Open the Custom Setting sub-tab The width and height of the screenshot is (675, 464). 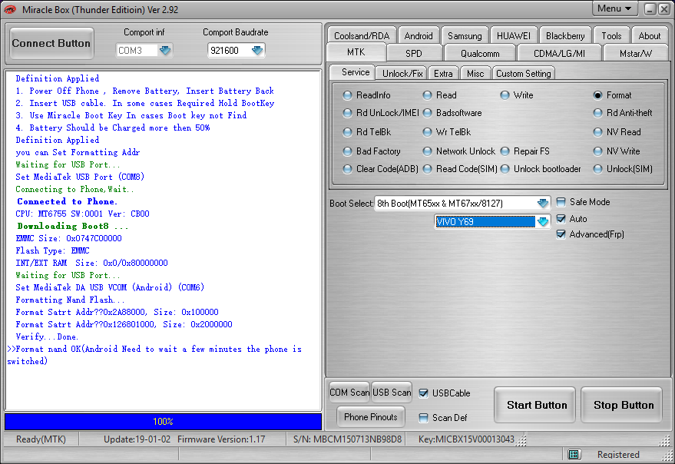[523, 74]
